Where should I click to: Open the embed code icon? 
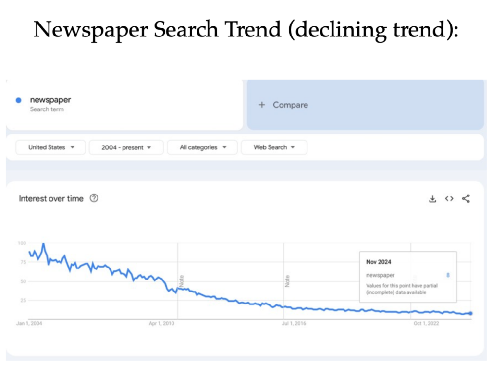point(449,198)
